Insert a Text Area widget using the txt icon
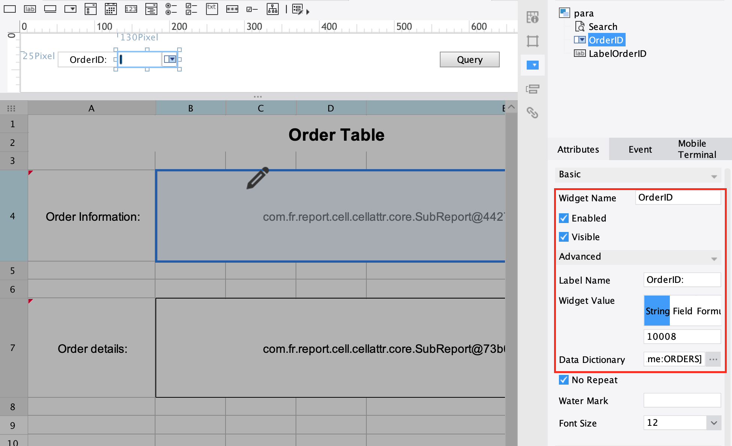This screenshot has height=446, width=732. click(x=212, y=9)
